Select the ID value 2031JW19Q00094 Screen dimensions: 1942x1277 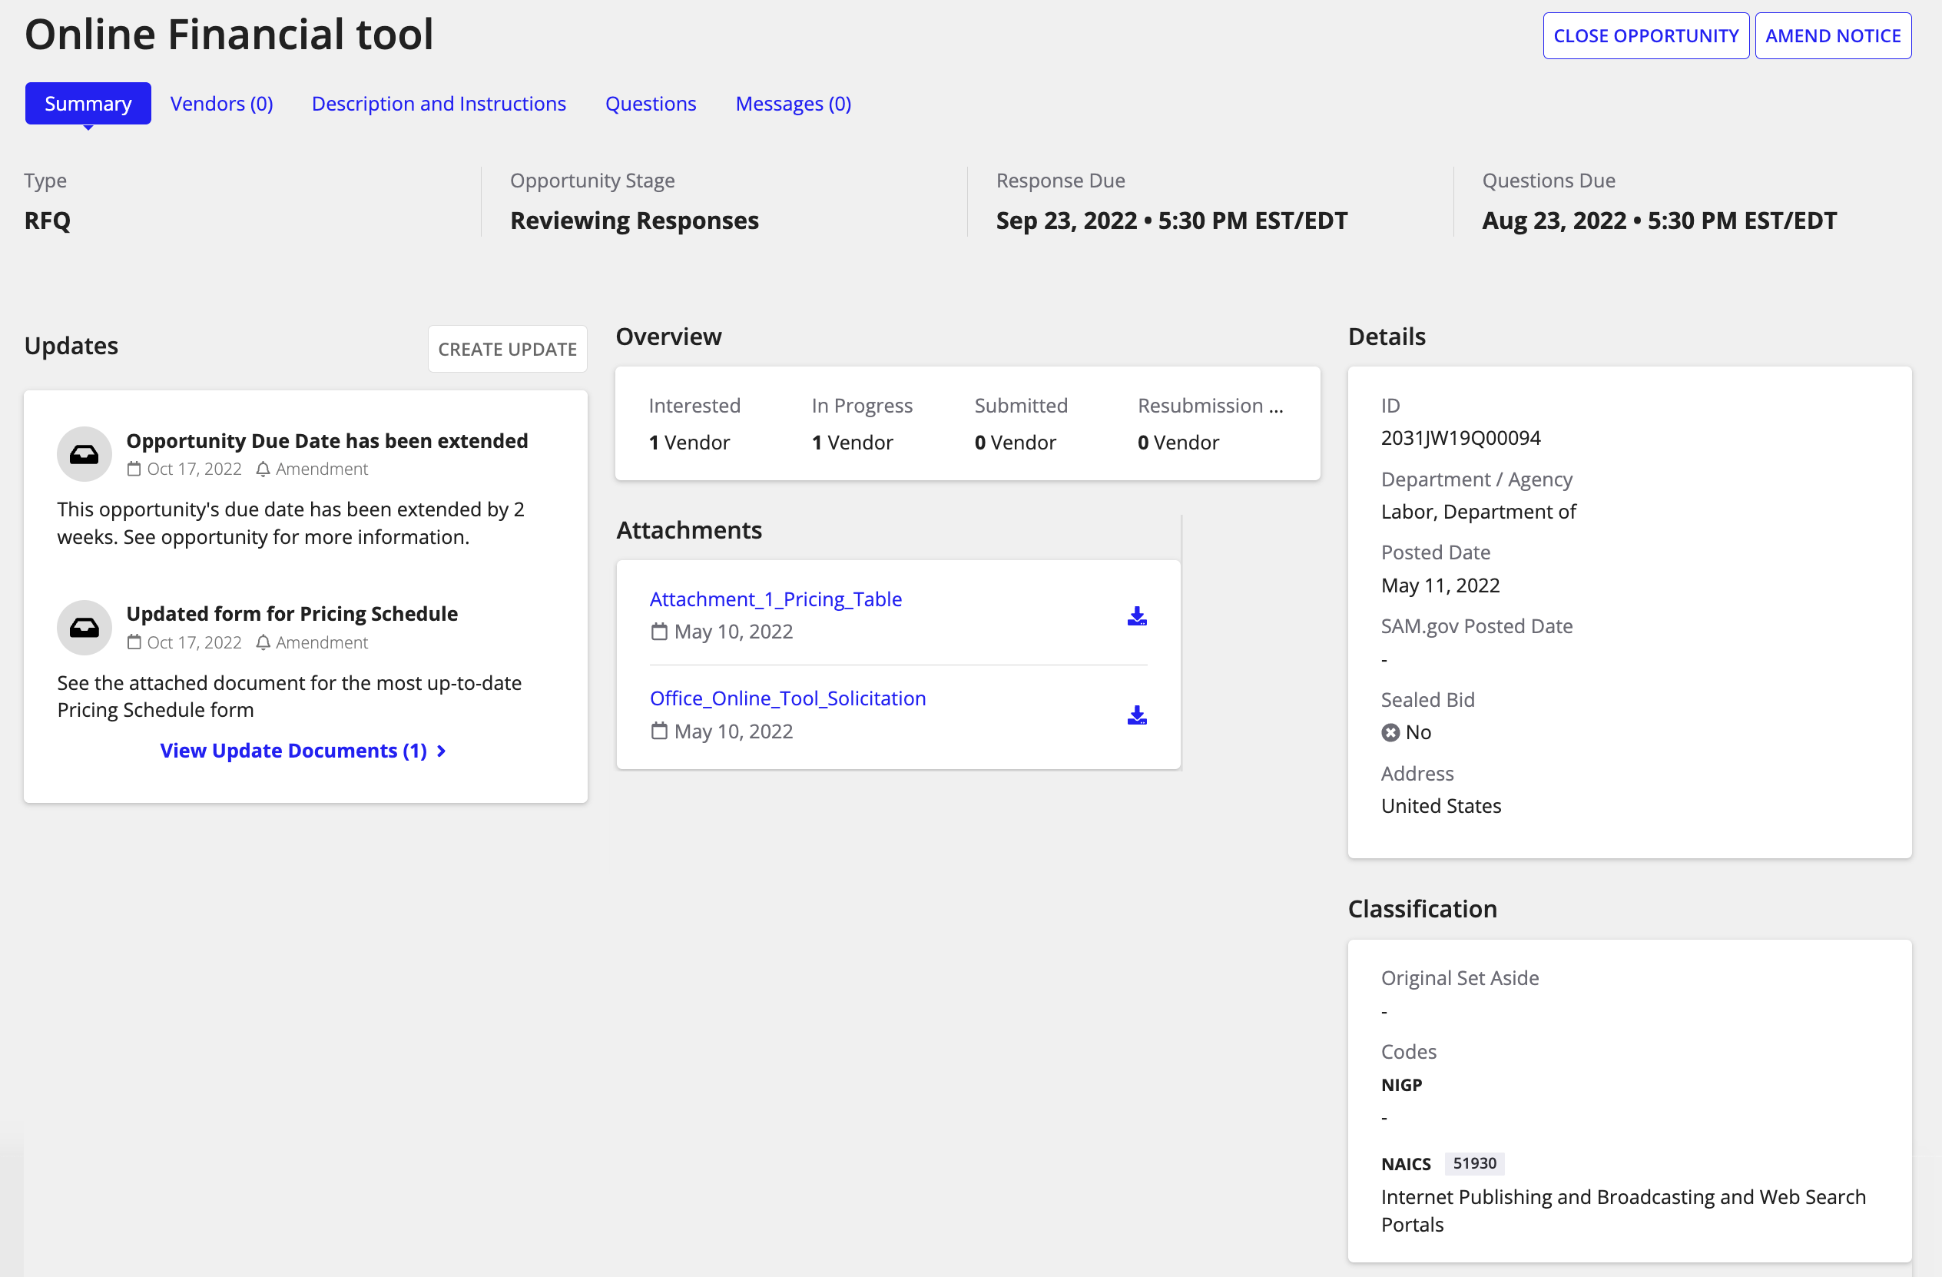pyautogui.click(x=1460, y=438)
